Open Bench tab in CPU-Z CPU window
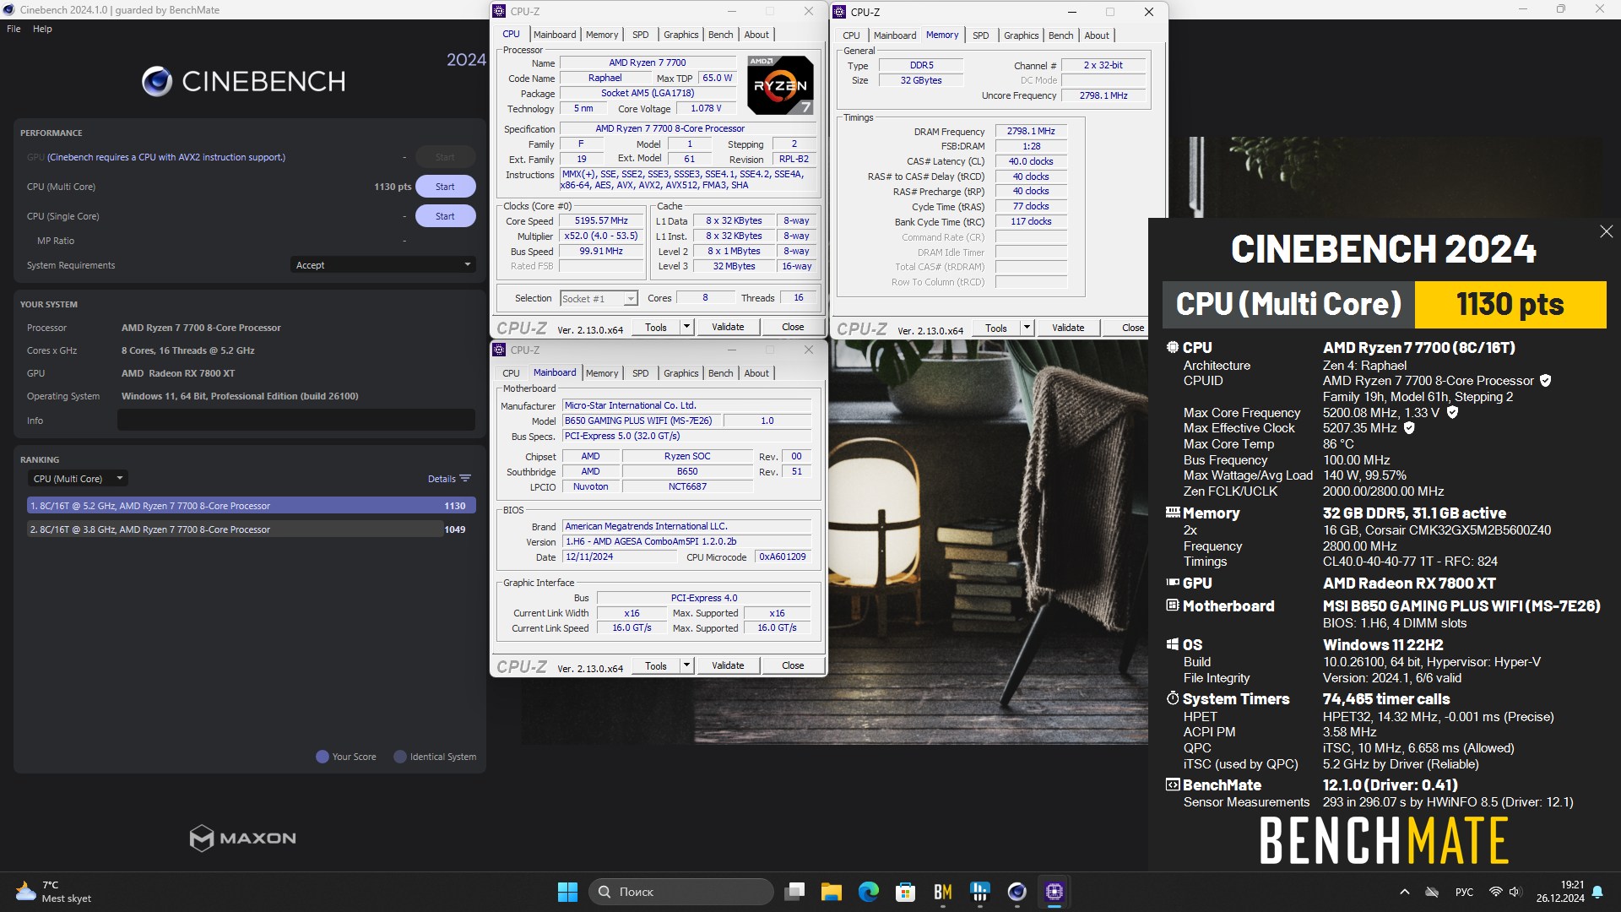Image resolution: width=1621 pixels, height=912 pixels. point(720,35)
